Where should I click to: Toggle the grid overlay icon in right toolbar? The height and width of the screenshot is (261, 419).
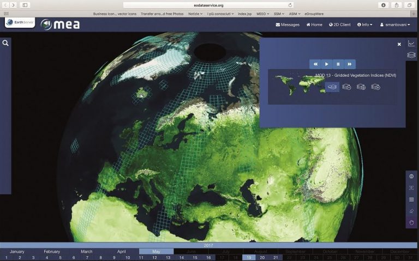pyautogui.click(x=411, y=199)
